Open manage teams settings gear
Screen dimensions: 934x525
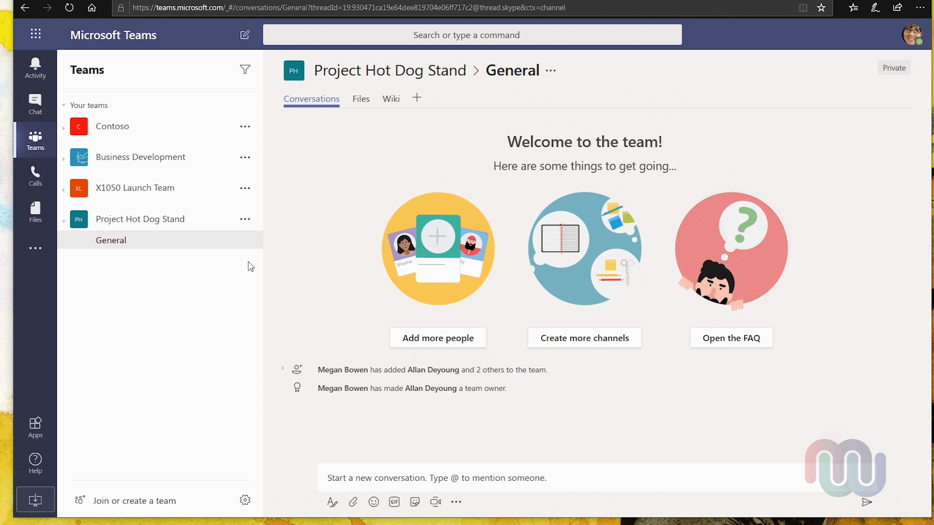245,500
